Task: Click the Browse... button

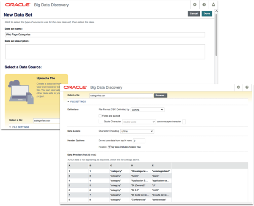Action: click(x=160, y=95)
